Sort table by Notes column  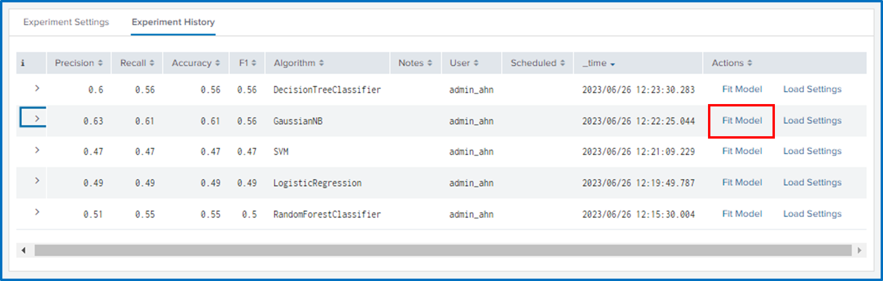tap(415, 63)
